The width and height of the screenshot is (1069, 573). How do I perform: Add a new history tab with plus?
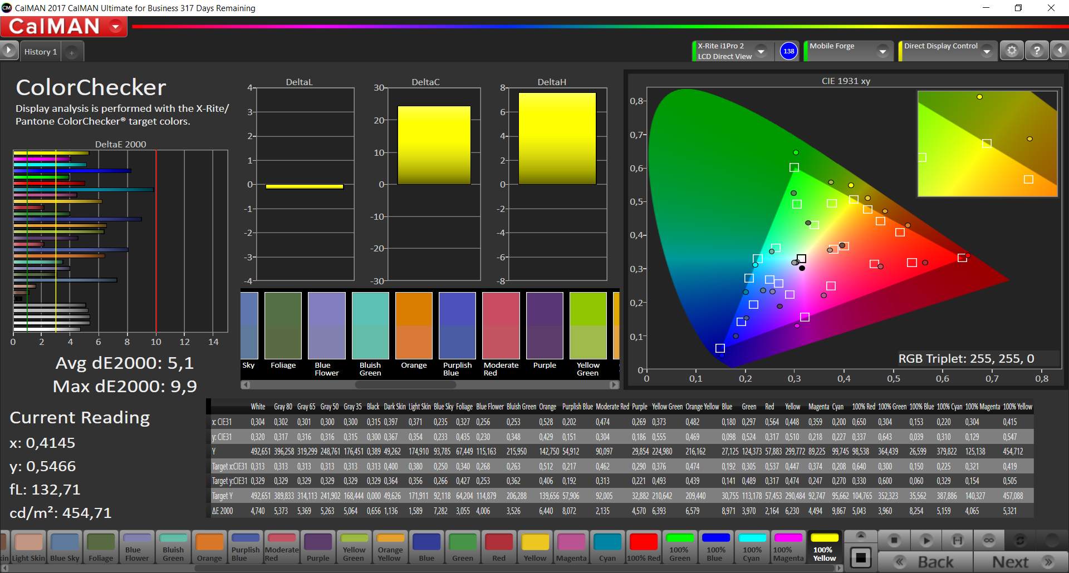click(72, 52)
